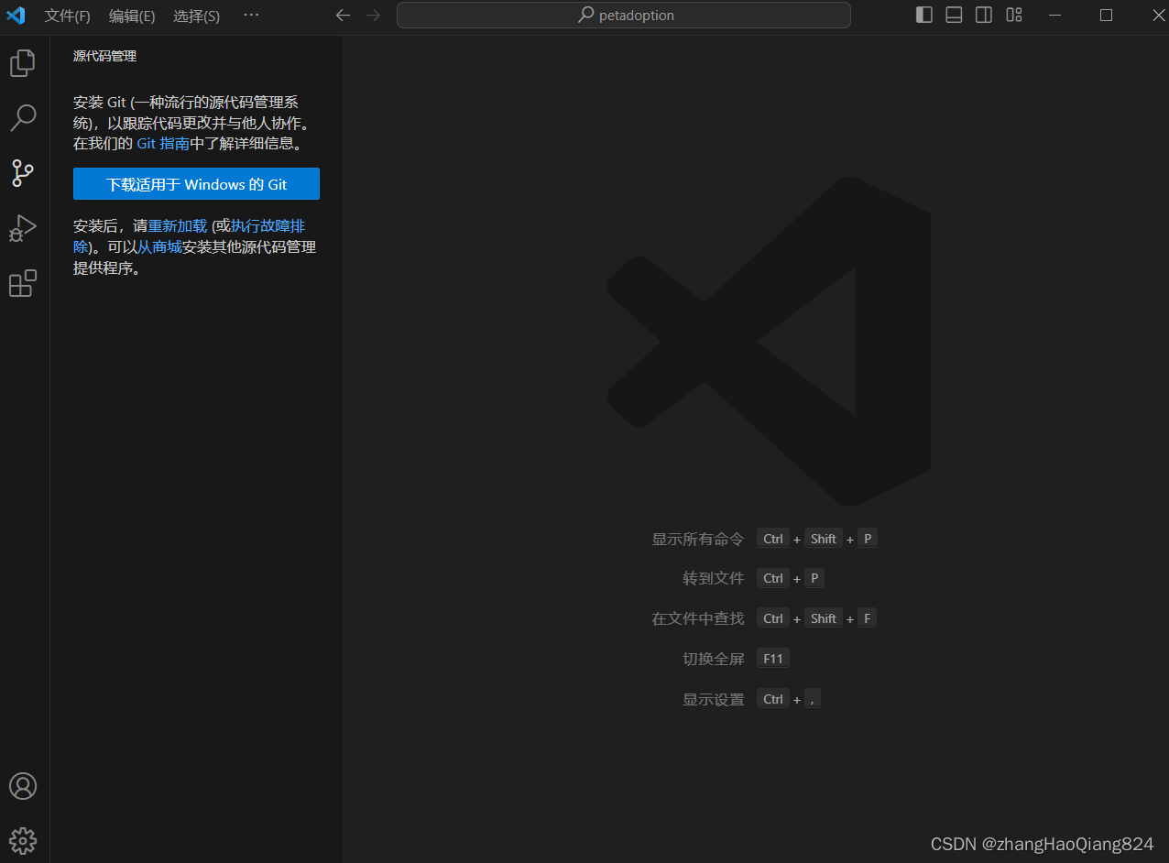Open the 选择(S) menu

click(196, 16)
